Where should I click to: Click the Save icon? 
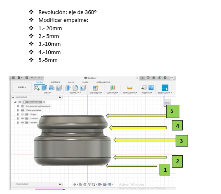coord(27,78)
